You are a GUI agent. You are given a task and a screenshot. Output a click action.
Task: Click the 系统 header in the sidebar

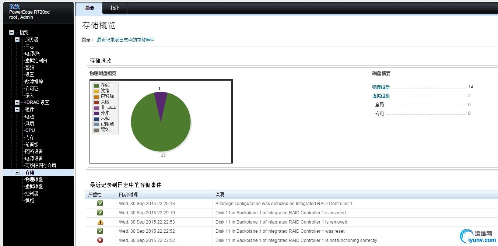point(14,7)
